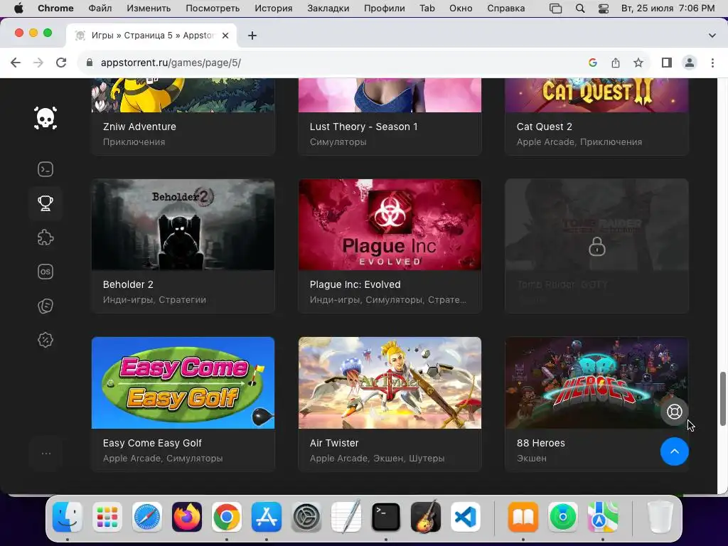Open Chrome profile avatar
The height and width of the screenshot is (546, 728).
[690, 63]
